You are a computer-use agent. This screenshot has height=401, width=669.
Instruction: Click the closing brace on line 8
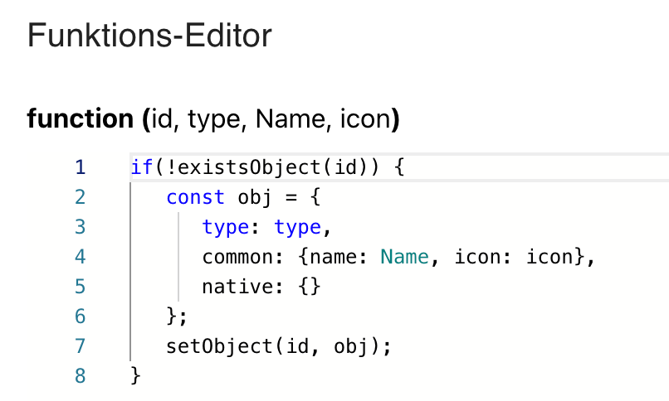click(136, 376)
